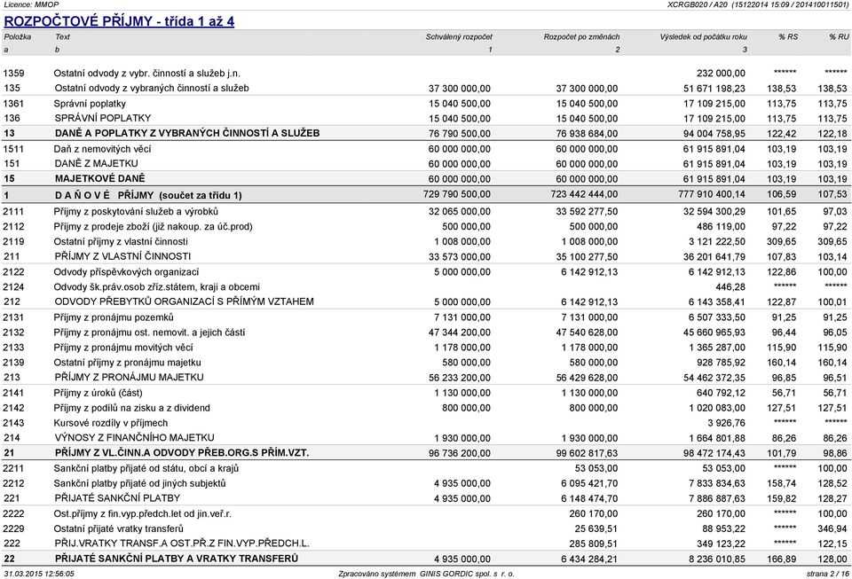This screenshot has height=579, width=852.
Task: Click value 54 462 372,35
Action: coord(714,378)
